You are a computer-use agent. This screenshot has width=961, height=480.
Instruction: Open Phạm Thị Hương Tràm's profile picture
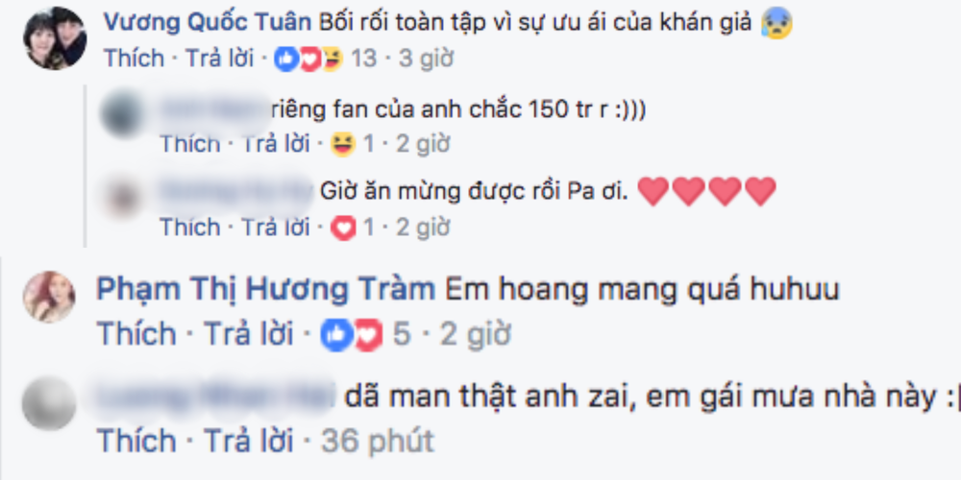pos(49,297)
